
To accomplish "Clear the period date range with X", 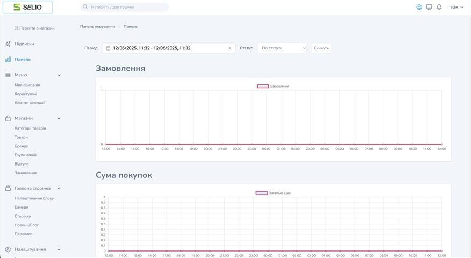I will click(x=230, y=48).
